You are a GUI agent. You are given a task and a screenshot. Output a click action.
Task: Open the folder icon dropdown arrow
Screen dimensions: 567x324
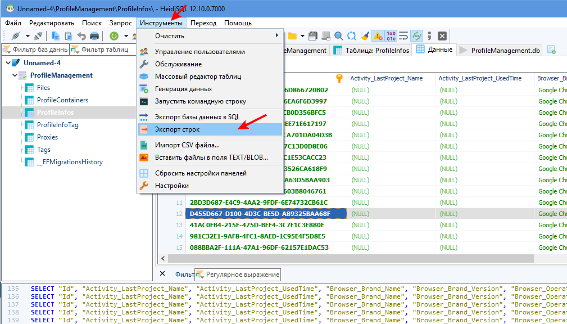pyautogui.click(x=302, y=36)
